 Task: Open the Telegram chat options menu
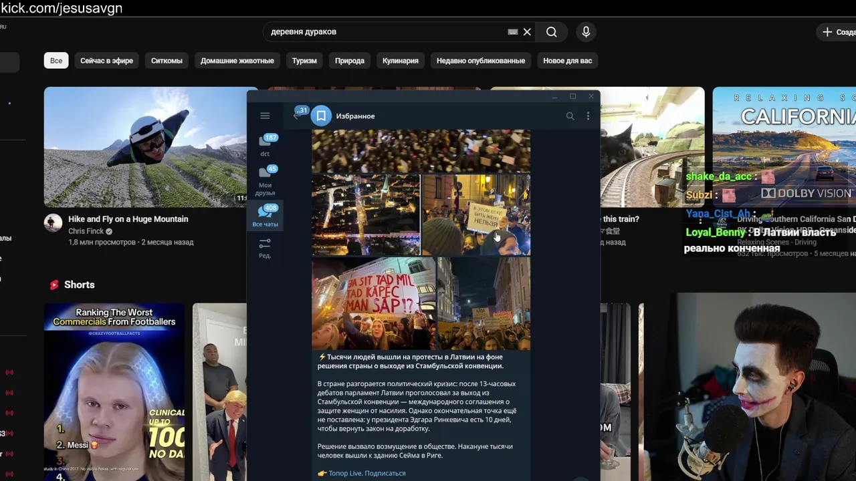point(588,116)
